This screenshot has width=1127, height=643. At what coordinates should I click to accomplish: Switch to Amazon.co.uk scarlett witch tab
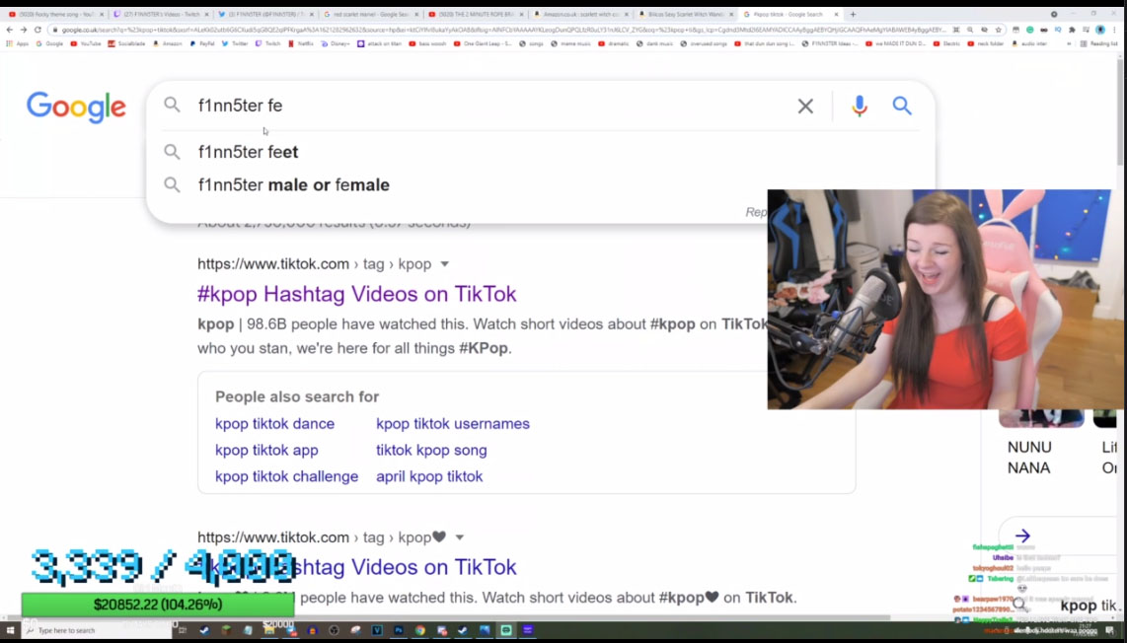580,14
